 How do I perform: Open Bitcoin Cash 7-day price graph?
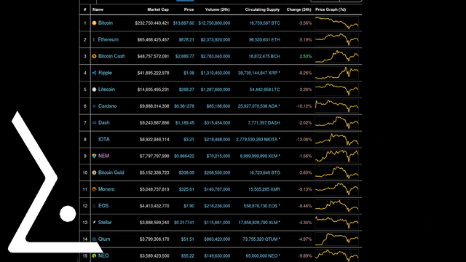(336, 56)
